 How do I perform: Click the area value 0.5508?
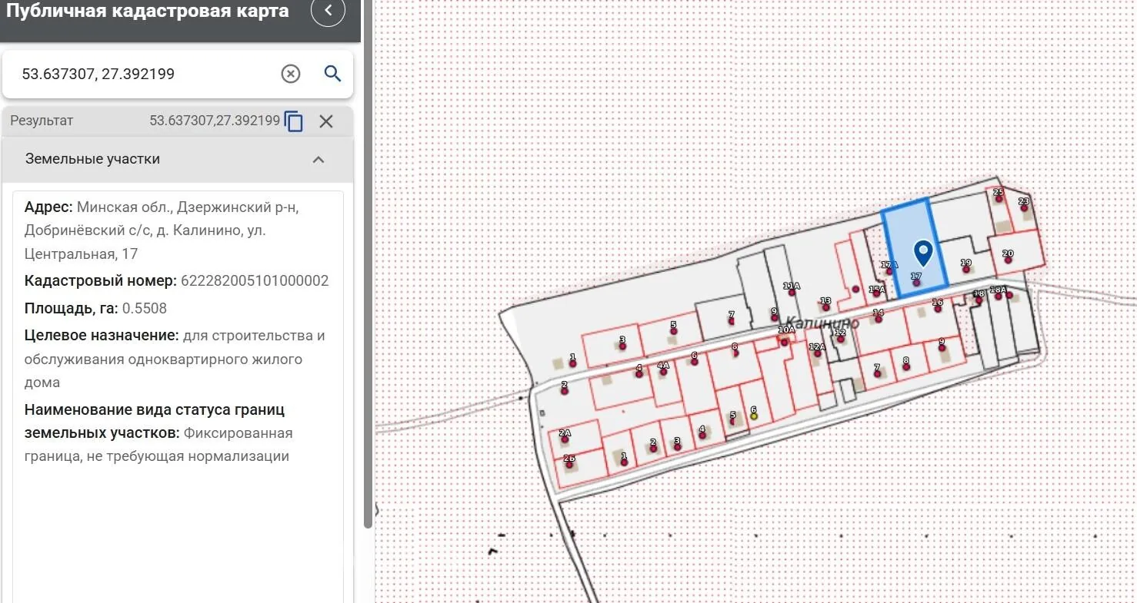pyautogui.click(x=145, y=308)
